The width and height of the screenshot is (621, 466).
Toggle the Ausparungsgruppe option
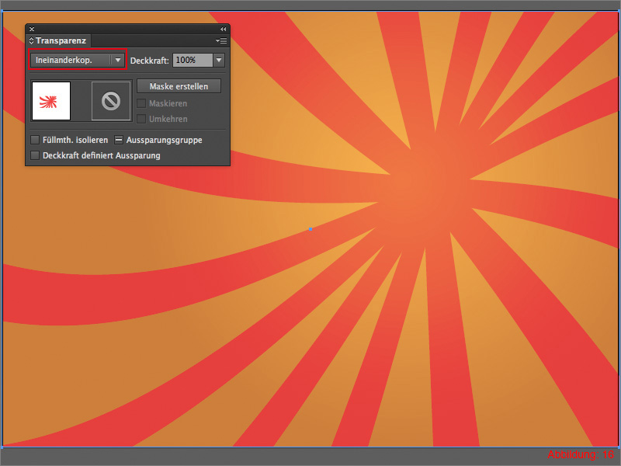[x=120, y=140]
